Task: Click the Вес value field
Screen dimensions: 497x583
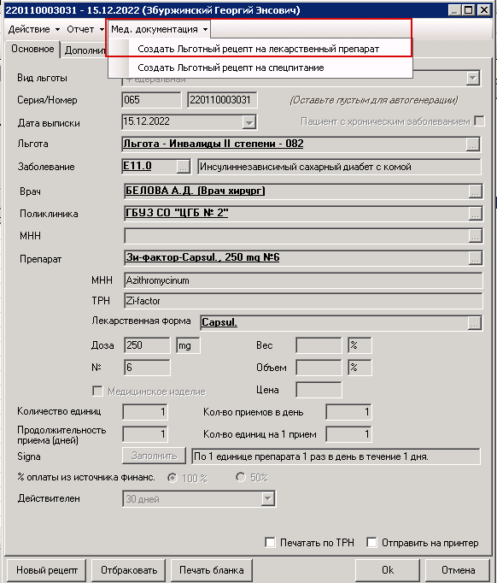Action: [x=319, y=345]
